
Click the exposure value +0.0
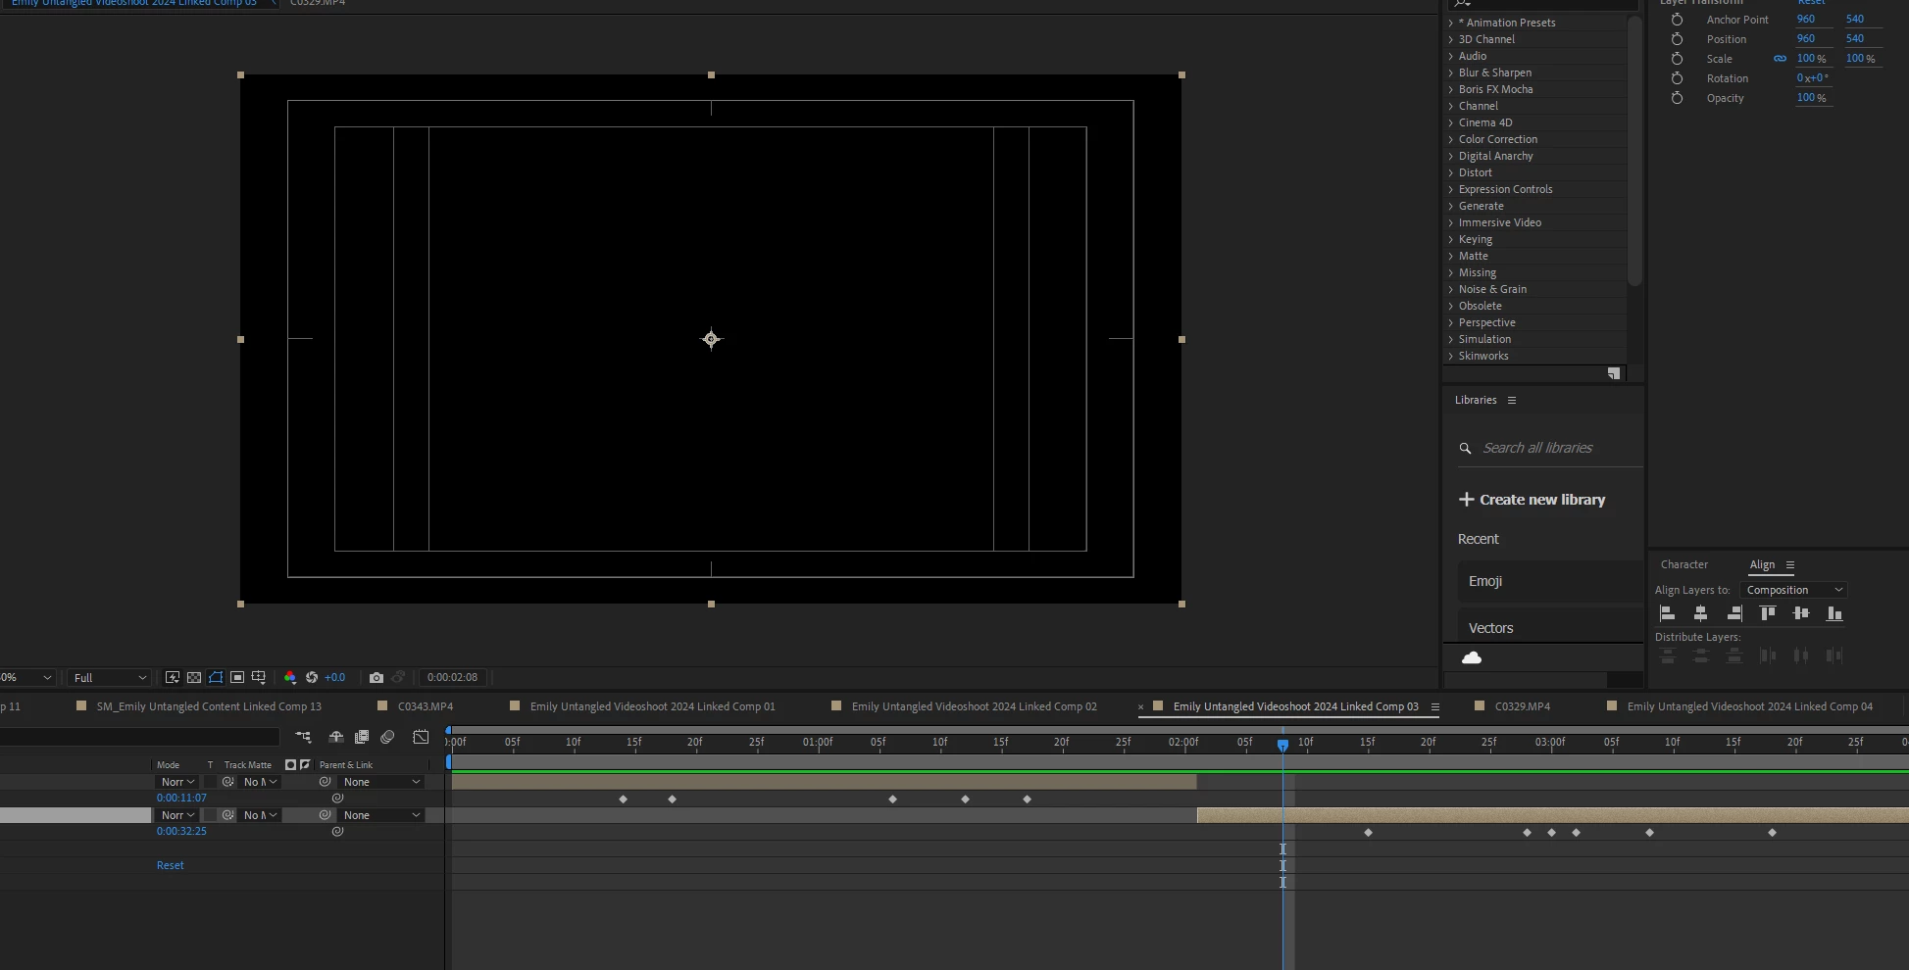(x=335, y=677)
